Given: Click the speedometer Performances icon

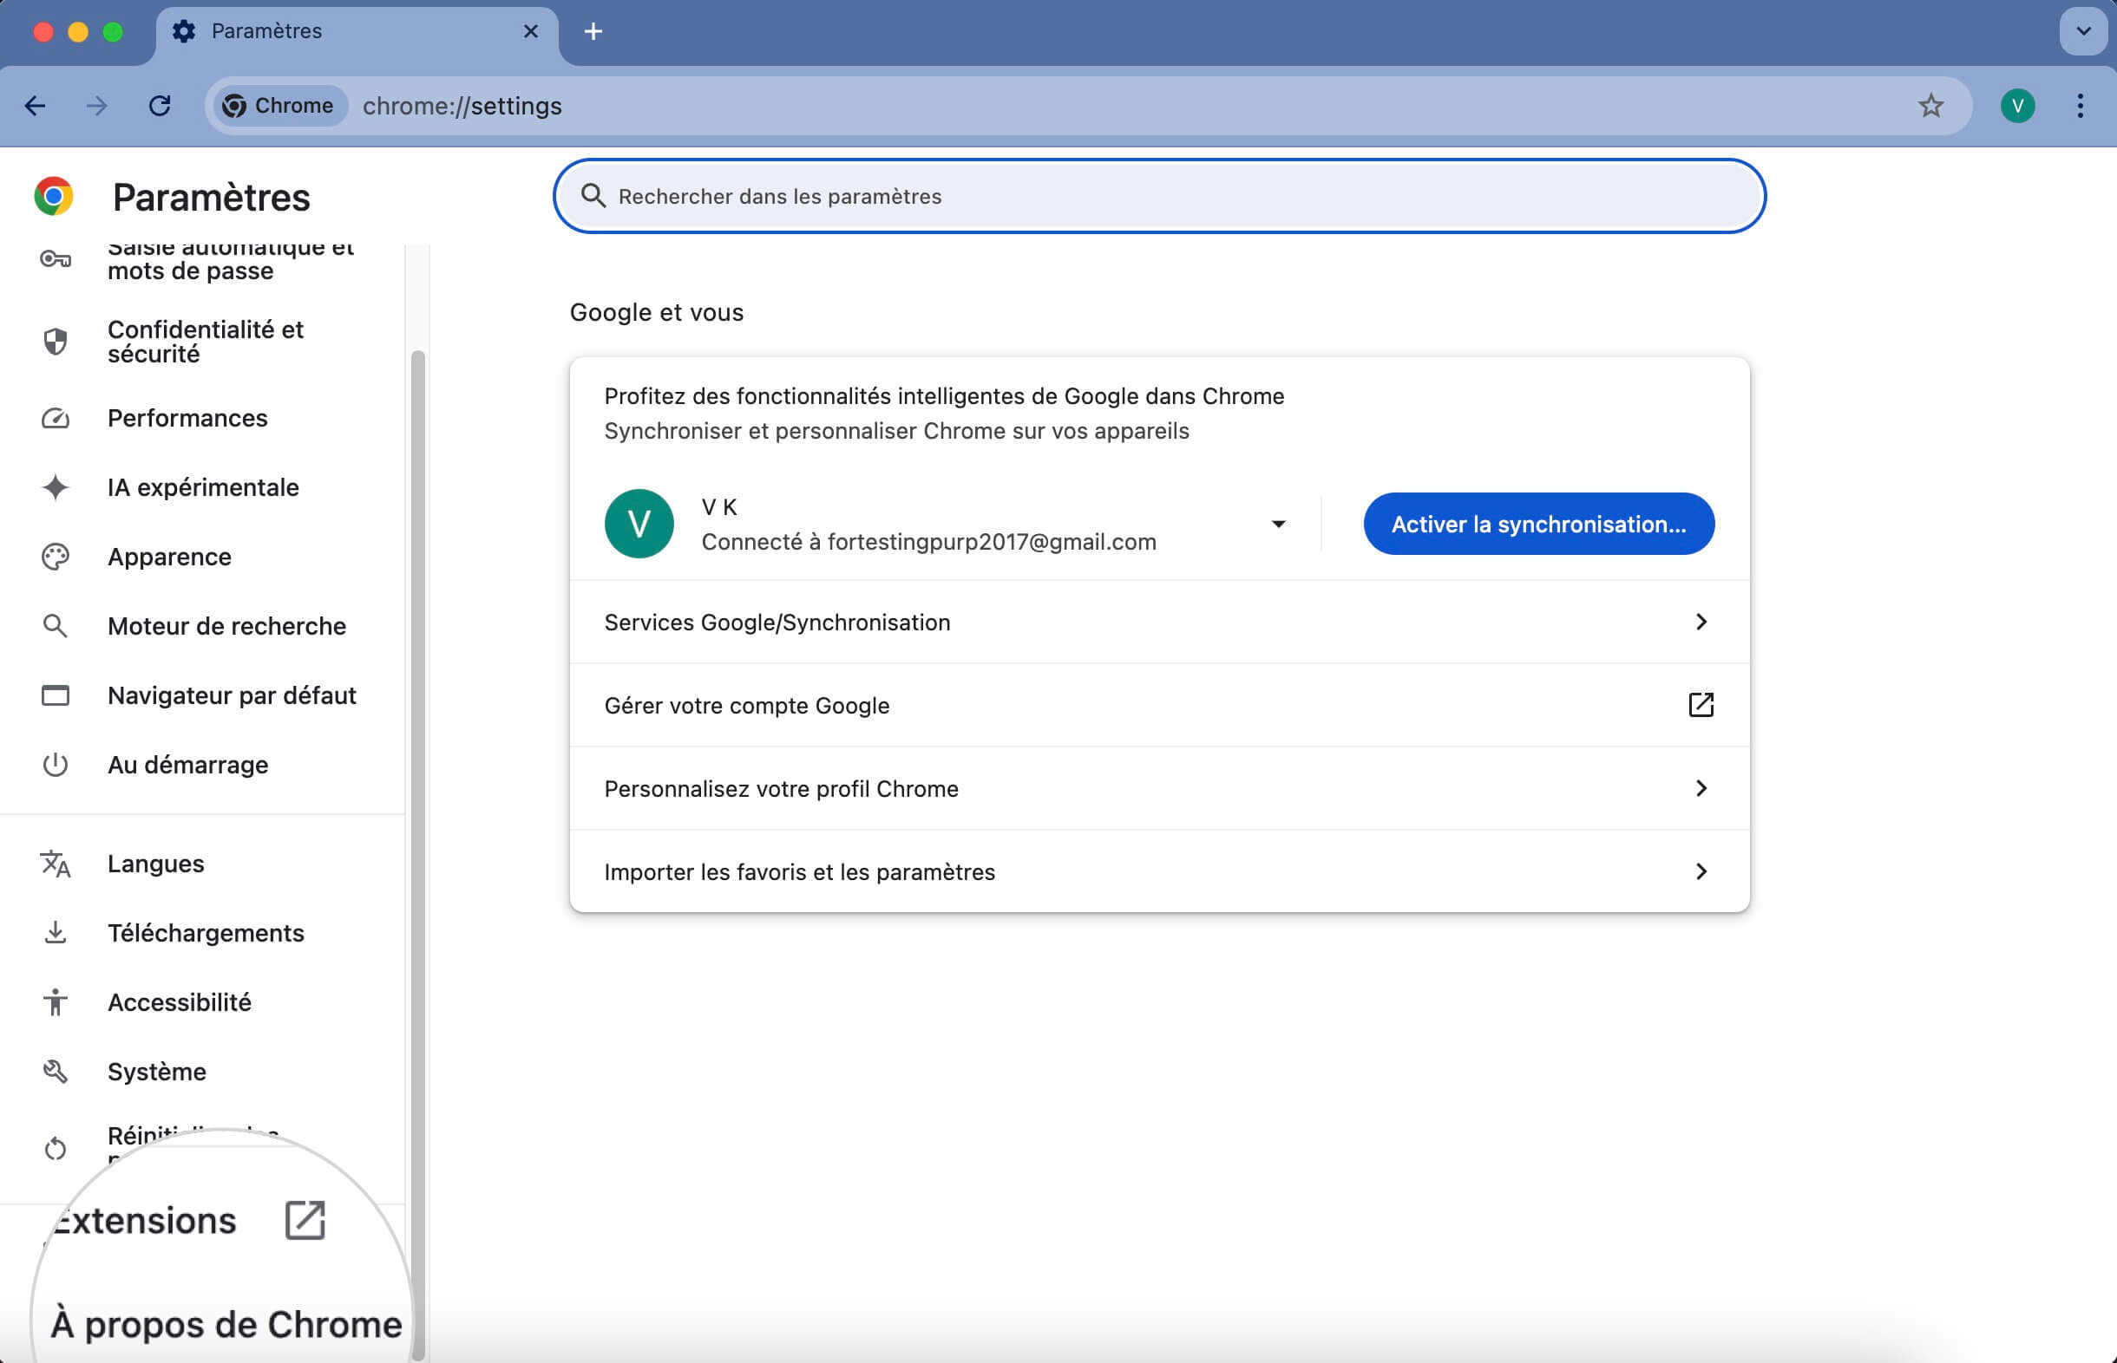Looking at the screenshot, I should 55,418.
